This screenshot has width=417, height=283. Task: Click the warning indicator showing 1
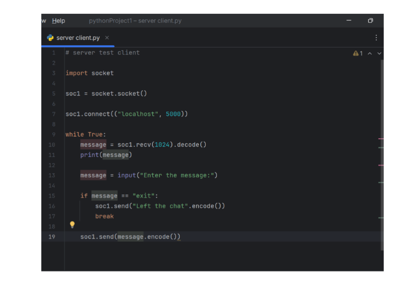pos(358,54)
